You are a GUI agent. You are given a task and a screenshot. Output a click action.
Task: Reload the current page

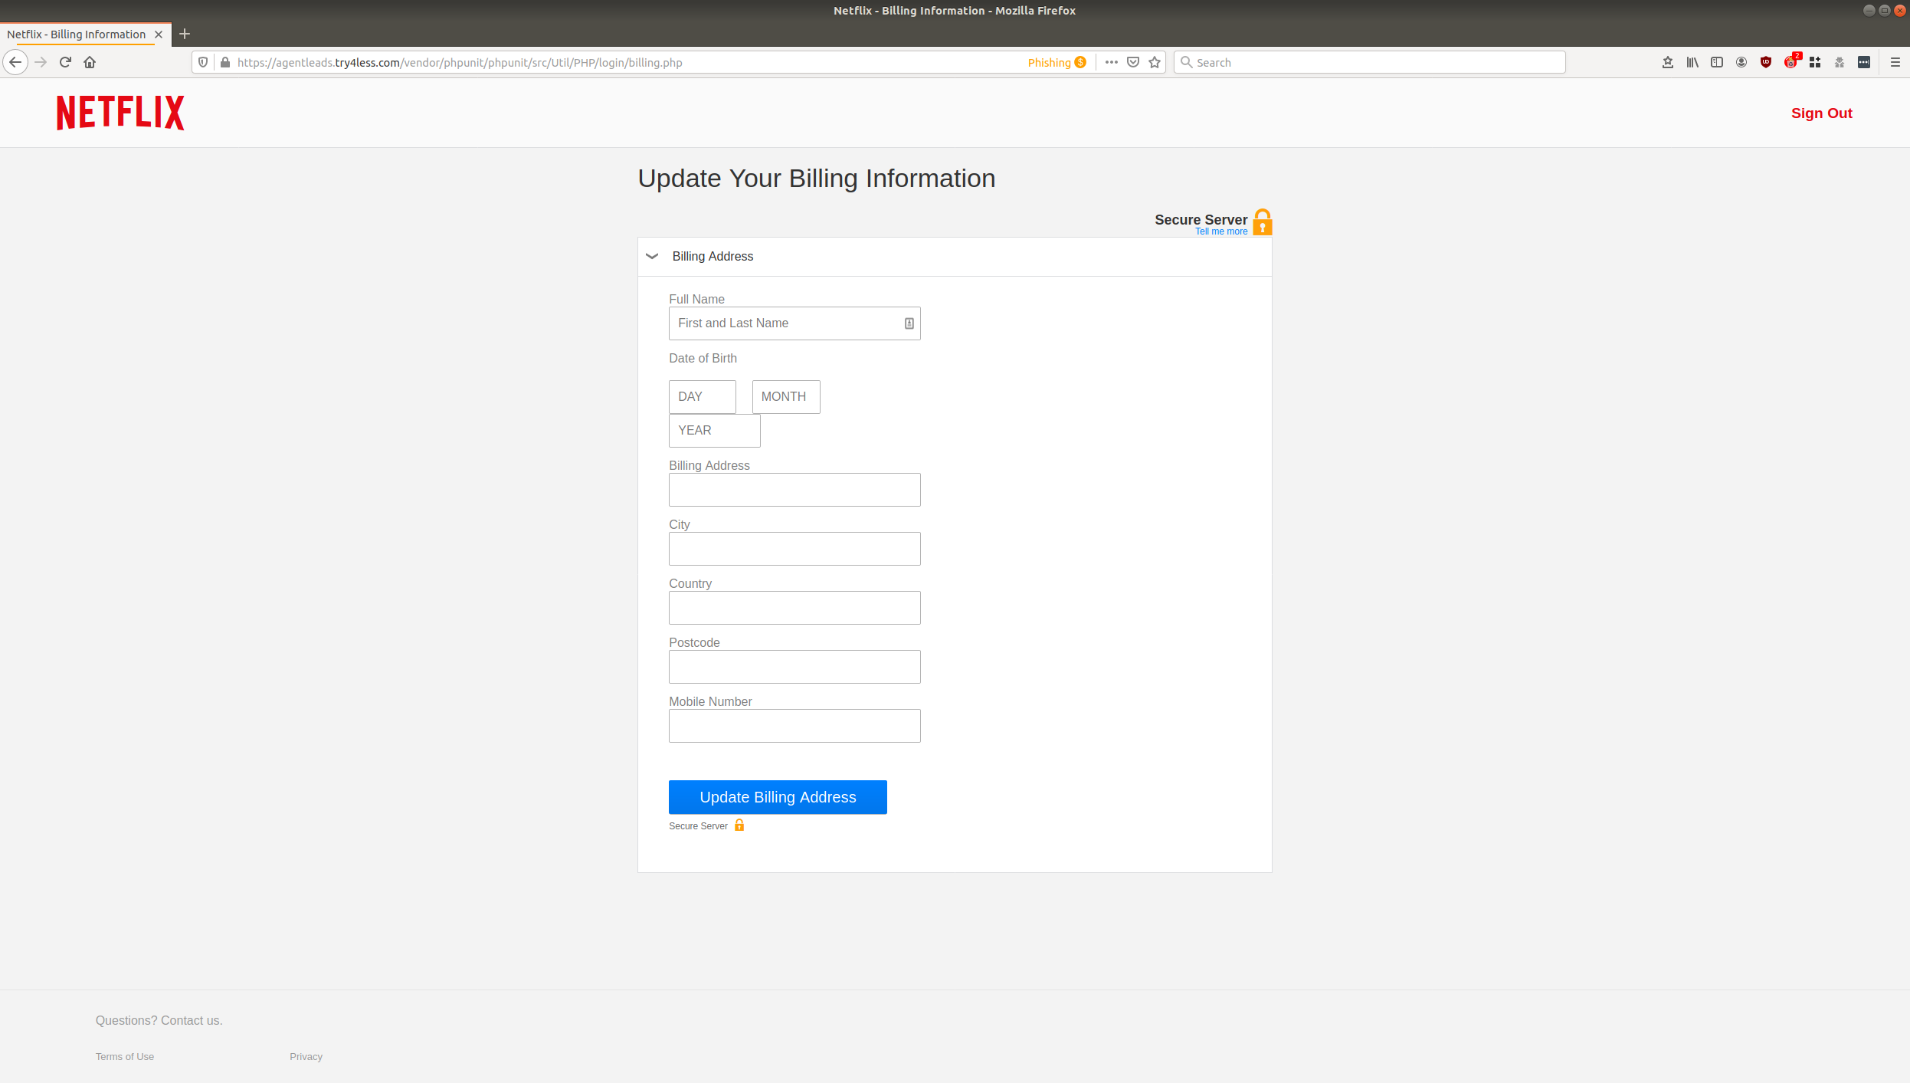(x=65, y=62)
